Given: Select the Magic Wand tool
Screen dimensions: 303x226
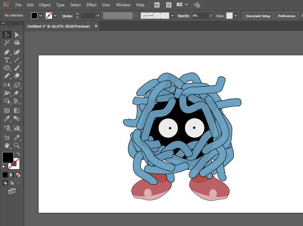Looking at the screenshot, I should tap(7, 43).
